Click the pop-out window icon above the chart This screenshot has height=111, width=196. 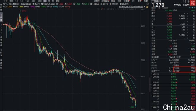pos(148,4)
